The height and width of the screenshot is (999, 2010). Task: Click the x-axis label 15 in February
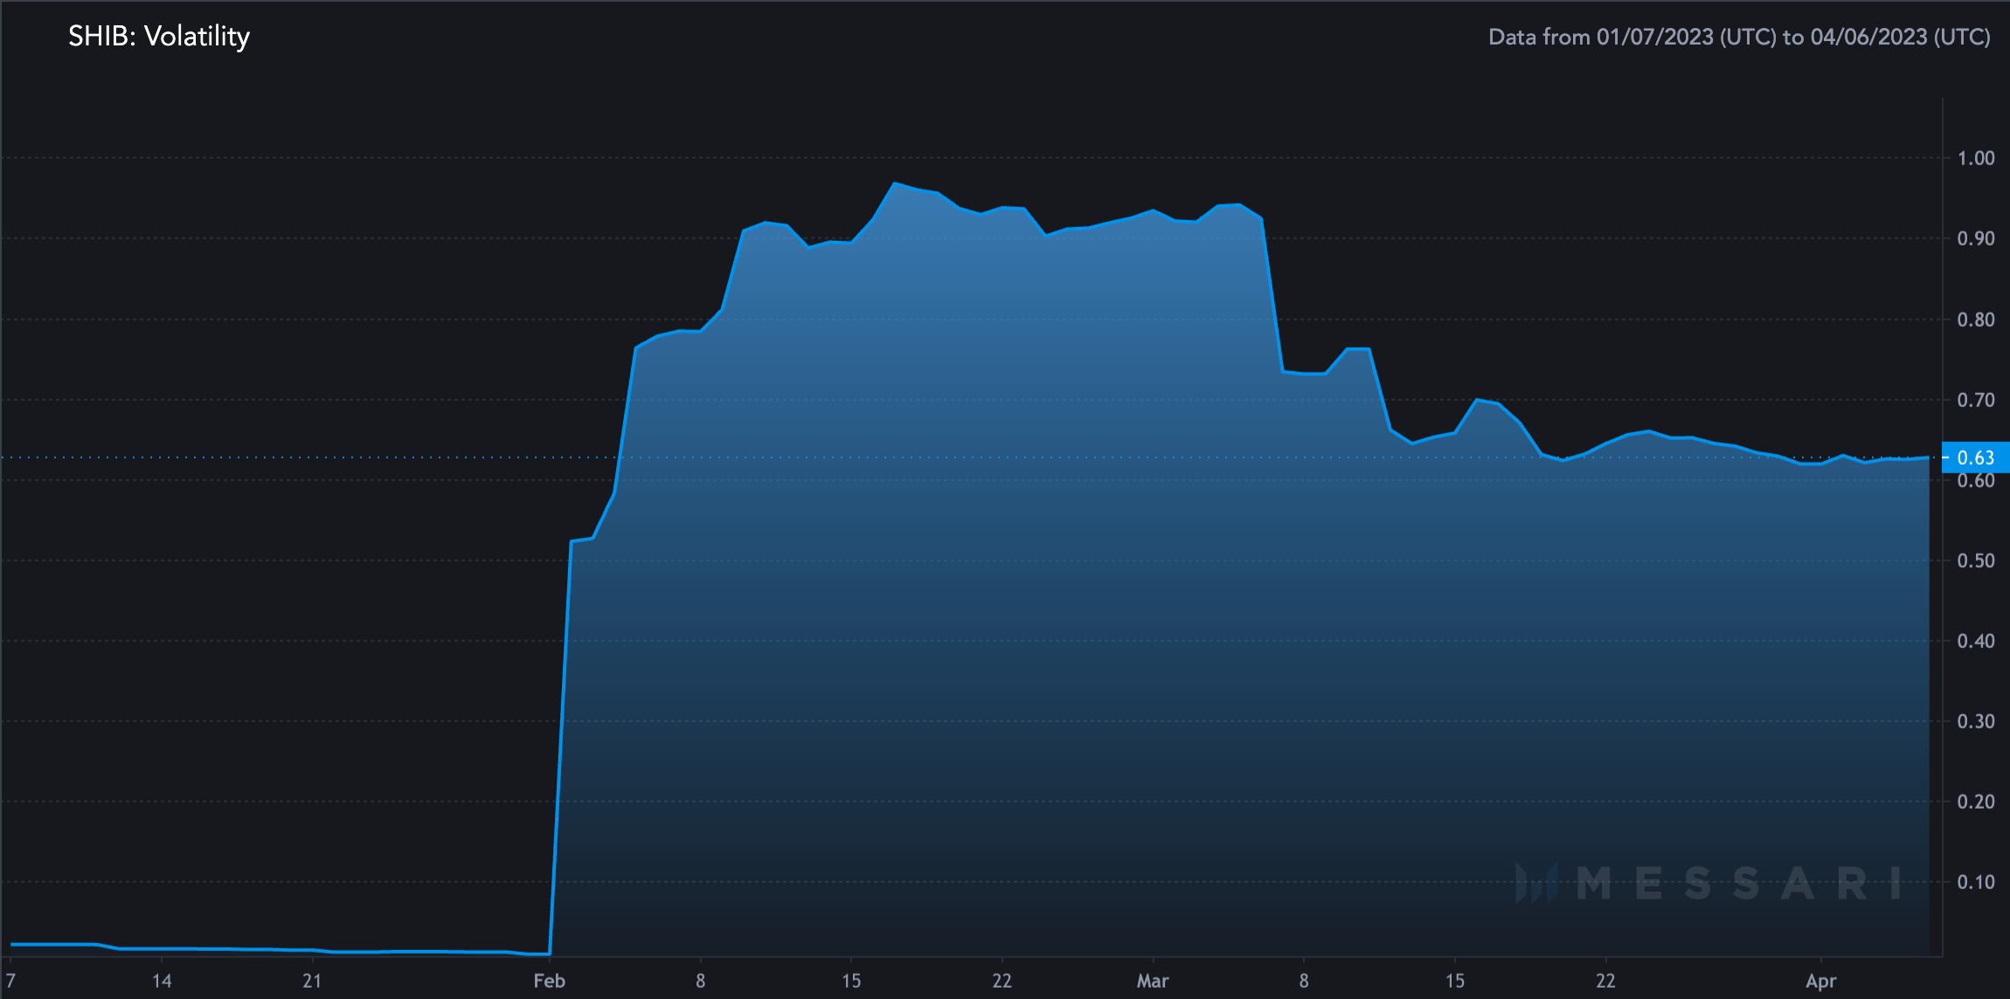[x=850, y=981]
